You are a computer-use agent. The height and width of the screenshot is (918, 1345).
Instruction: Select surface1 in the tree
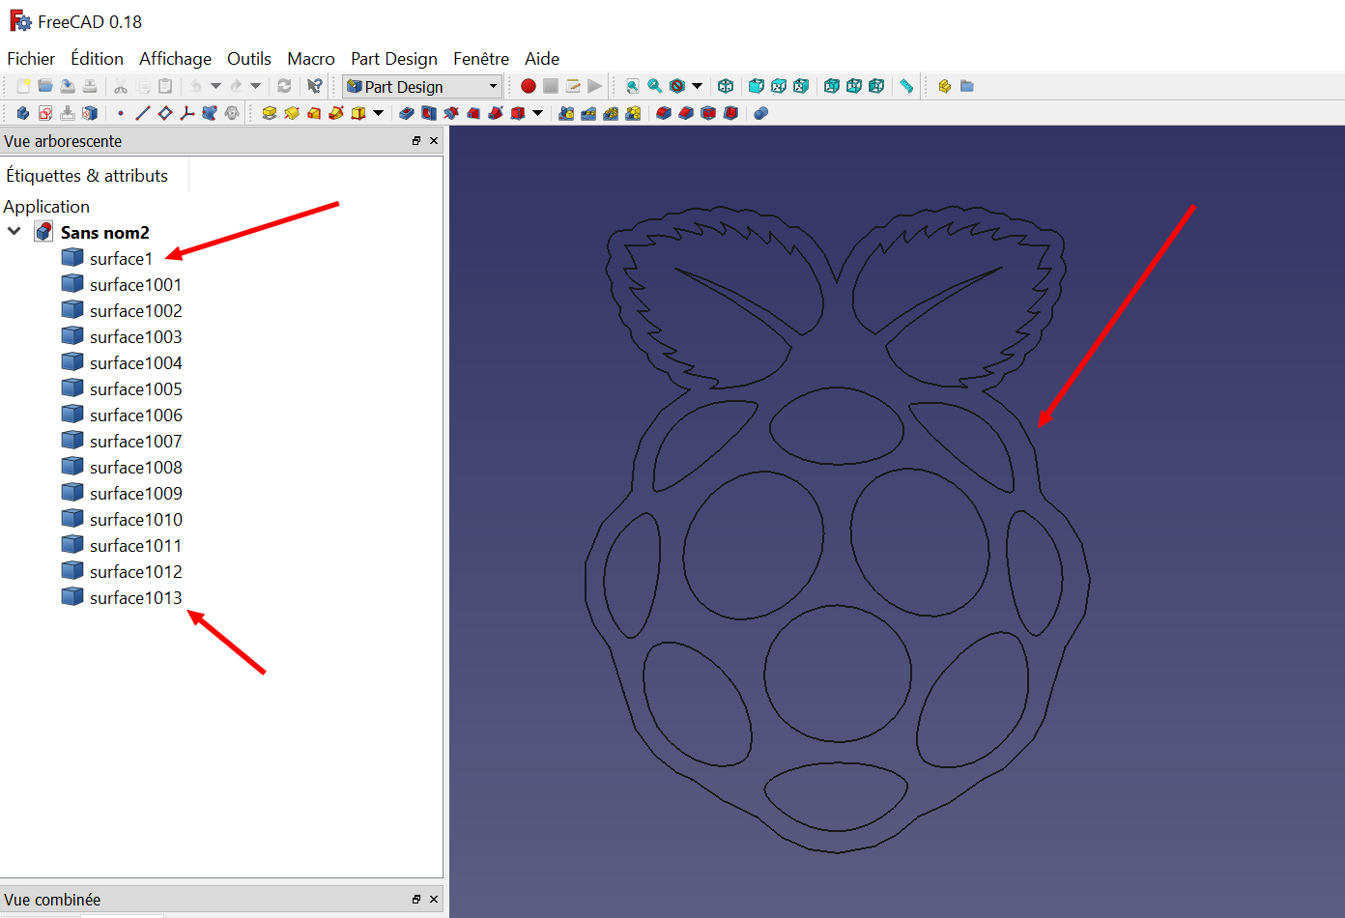[121, 258]
